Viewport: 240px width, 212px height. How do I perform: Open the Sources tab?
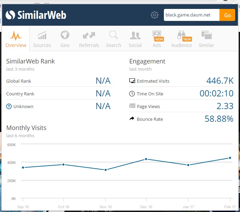tap(42, 39)
